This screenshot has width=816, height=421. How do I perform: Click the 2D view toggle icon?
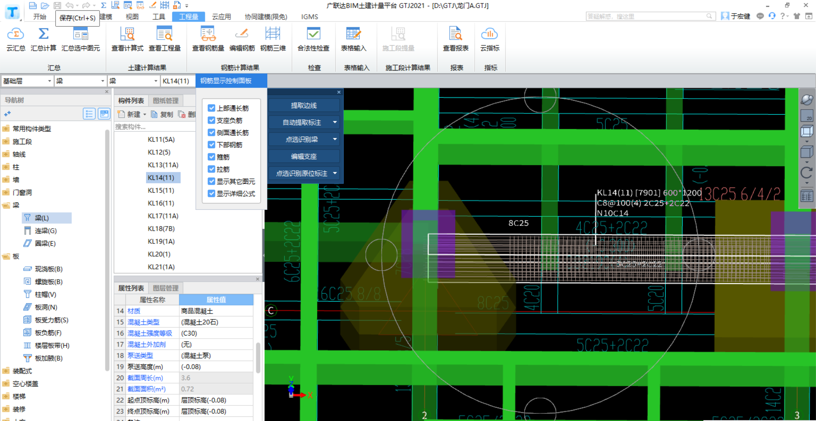[x=806, y=116]
